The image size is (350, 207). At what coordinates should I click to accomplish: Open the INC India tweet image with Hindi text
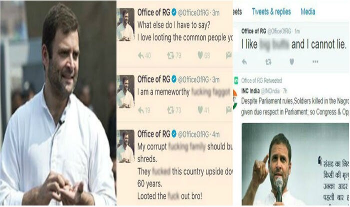click(x=295, y=164)
